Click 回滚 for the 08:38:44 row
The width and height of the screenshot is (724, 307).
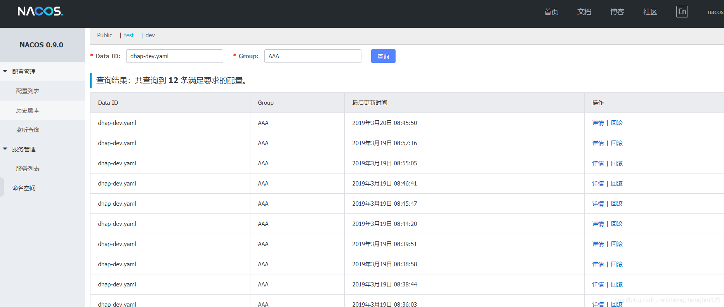click(617, 284)
